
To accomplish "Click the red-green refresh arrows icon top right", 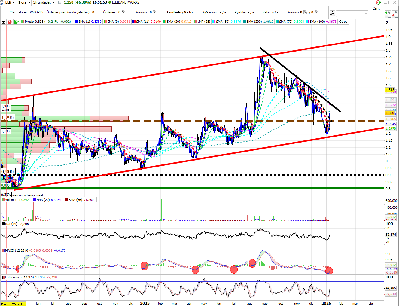I will click(x=378, y=2).
